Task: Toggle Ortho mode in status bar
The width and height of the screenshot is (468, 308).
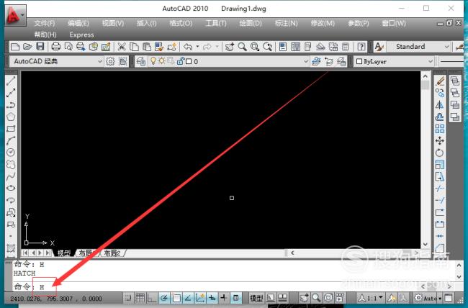Action: click(152, 298)
